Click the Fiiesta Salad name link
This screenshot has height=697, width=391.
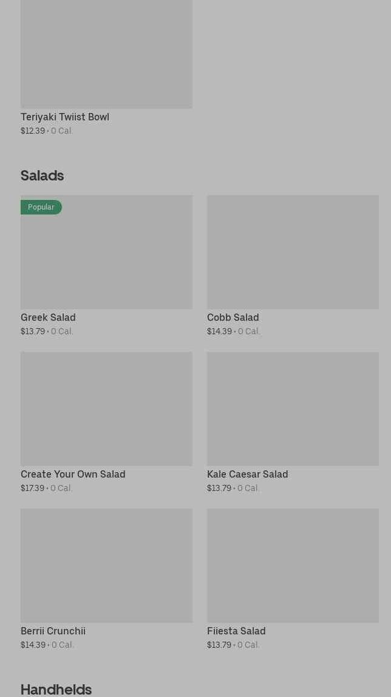[236, 631]
